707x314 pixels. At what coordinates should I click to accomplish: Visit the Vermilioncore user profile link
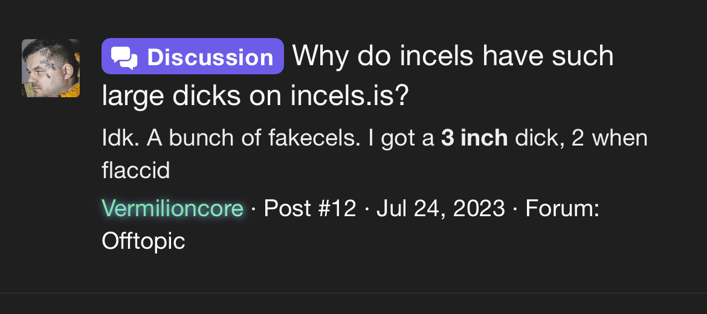coord(173,208)
